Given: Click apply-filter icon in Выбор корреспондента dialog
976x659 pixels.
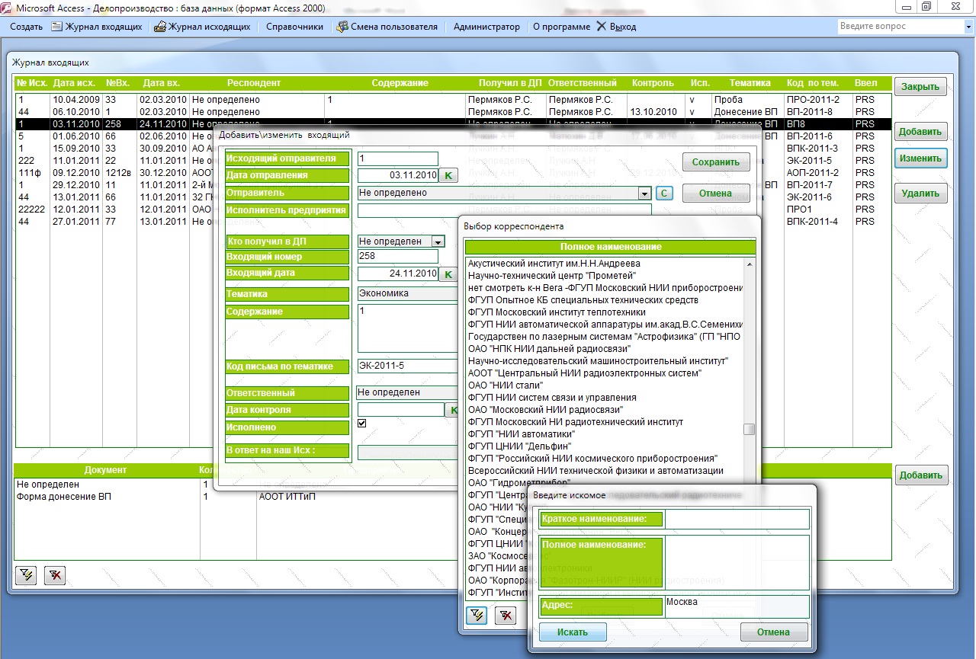Looking at the screenshot, I should [x=477, y=615].
